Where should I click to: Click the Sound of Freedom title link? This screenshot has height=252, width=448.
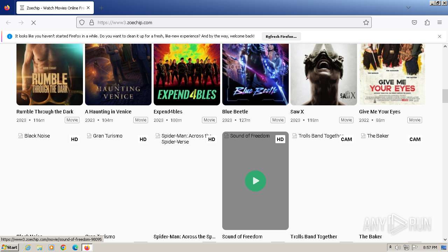pos(242,237)
